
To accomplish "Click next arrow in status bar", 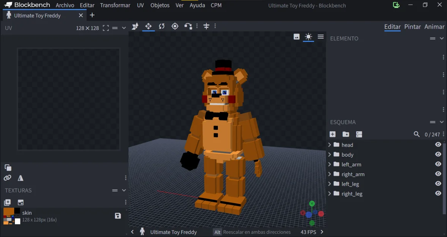I will 322,232.
